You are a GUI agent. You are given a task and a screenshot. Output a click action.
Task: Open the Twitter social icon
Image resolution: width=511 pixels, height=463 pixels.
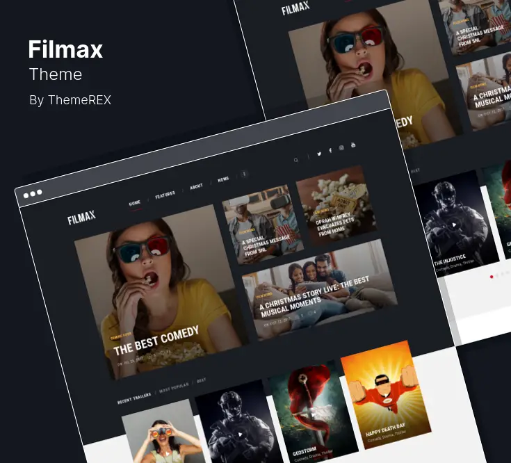pyautogui.click(x=319, y=154)
